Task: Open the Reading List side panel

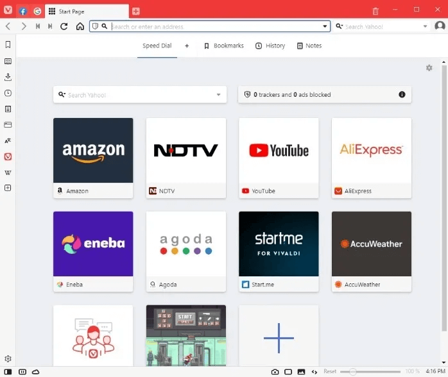Action: point(8,62)
